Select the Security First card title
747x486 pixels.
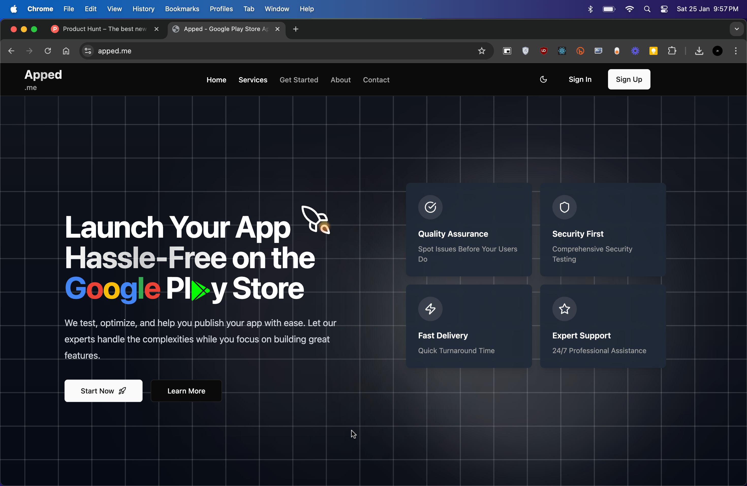578,234
